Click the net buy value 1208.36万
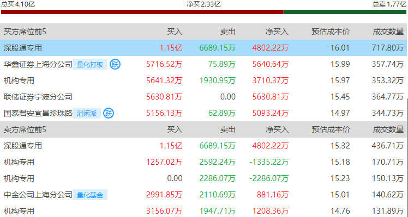Viewport: 408px width, 217px height. [271, 211]
